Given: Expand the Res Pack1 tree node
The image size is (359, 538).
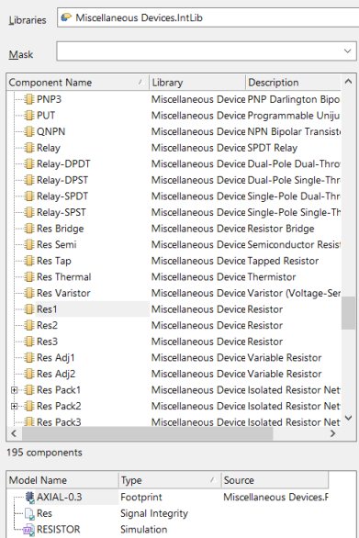Looking at the screenshot, I should 14,390.
